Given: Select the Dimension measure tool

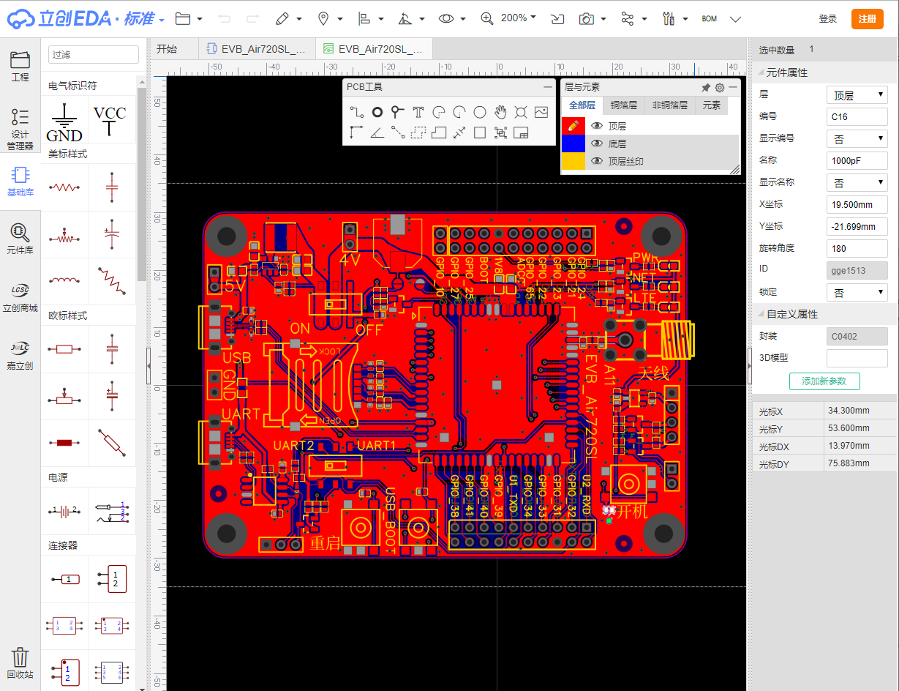Looking at the screenshot, I should click(459, 132).
